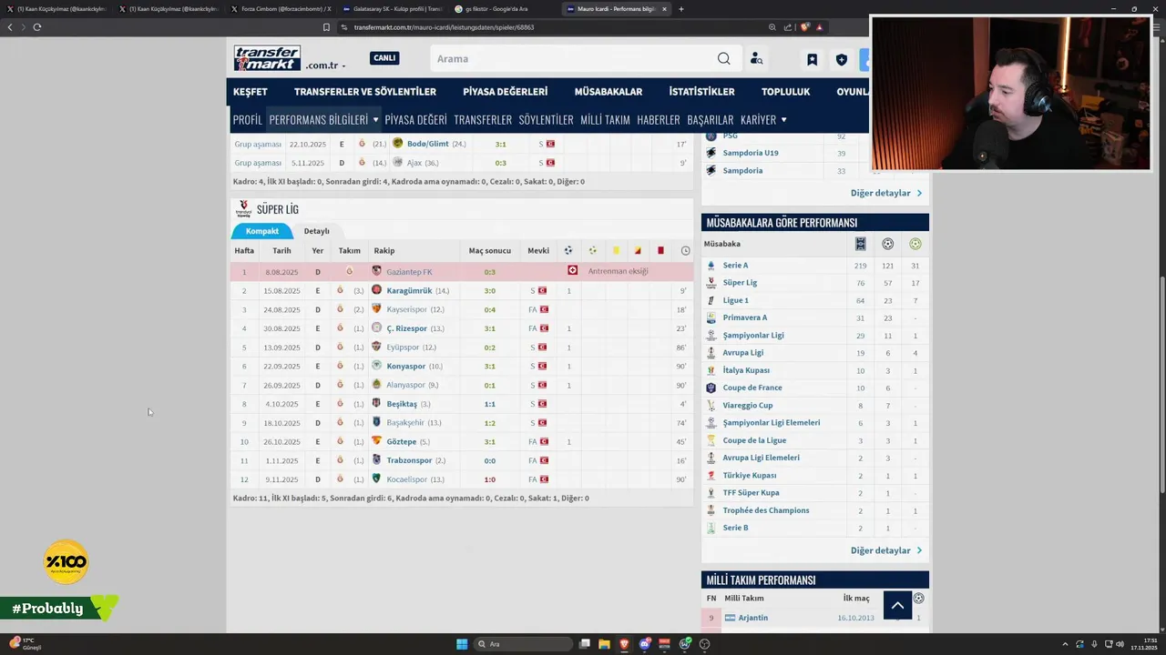Open a new browser tab
Image resolution: width=1166 pixels, height=655 pixels.
click(x=680, y=9)
